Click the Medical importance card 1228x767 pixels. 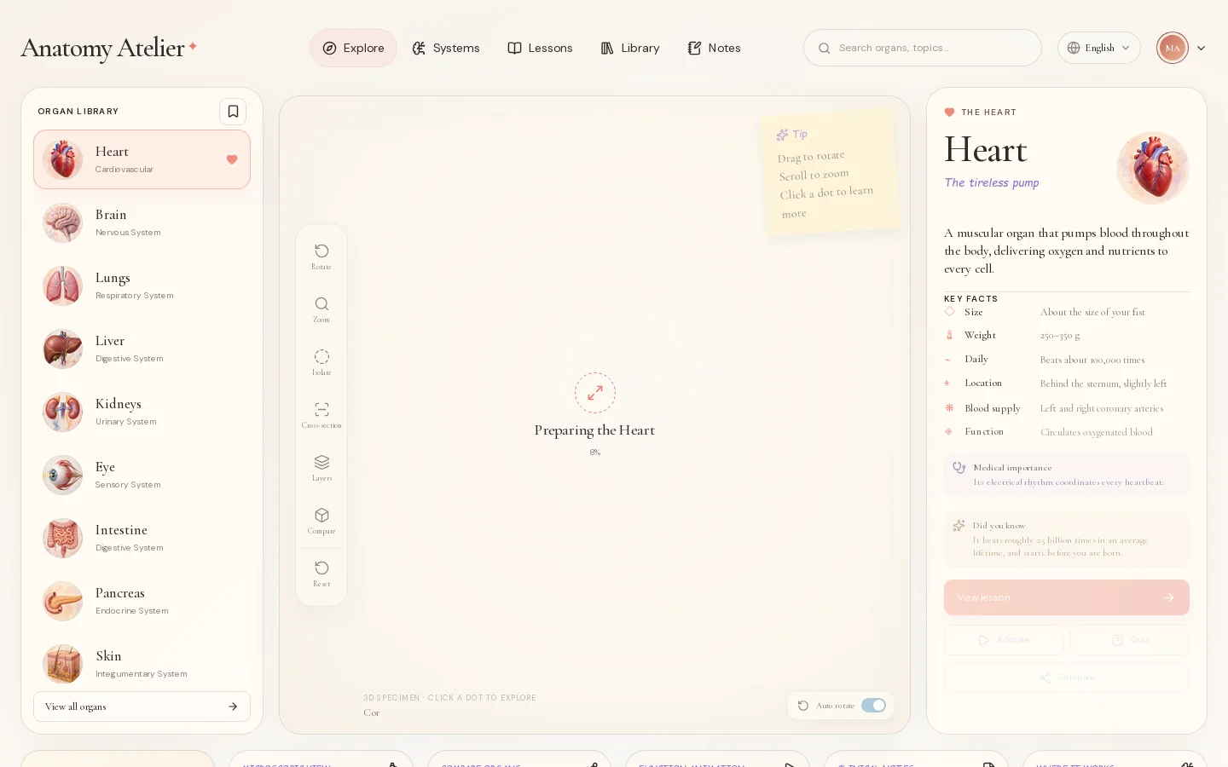pos(1067,475)
